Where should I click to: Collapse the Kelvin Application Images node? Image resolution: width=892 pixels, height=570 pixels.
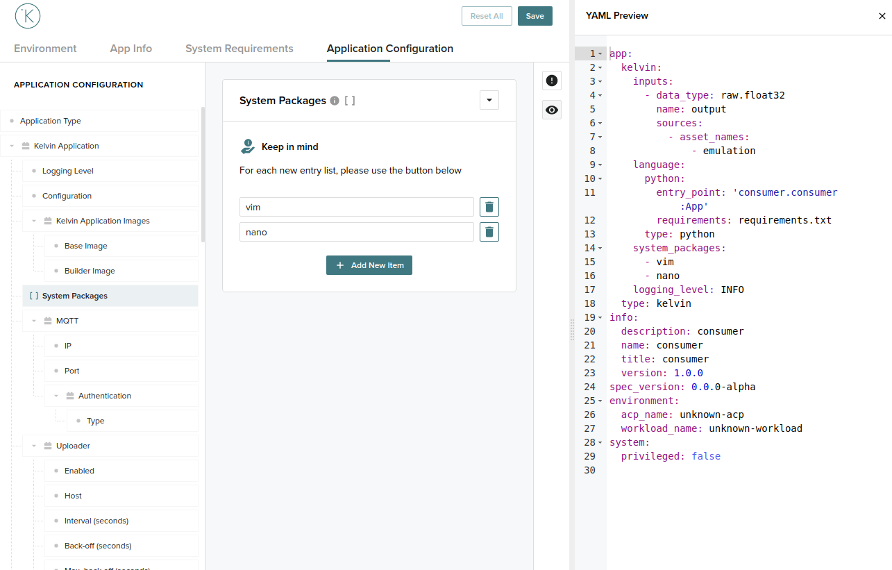pyautogui.click(x=34, y=221)
